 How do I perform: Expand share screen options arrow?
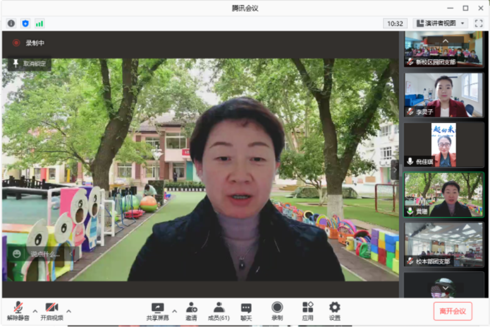tap(174, 311)
